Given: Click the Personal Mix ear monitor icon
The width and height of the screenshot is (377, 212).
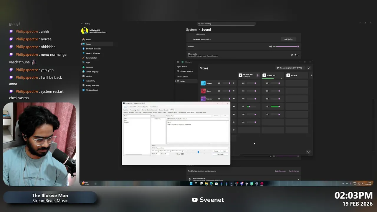Looking at the screenshot, I should [257, 75].
